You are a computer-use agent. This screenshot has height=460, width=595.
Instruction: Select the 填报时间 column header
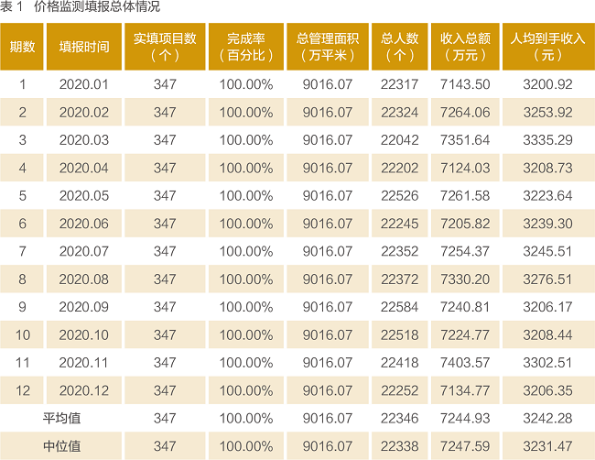pyautogui.click(x=83, y=47)
